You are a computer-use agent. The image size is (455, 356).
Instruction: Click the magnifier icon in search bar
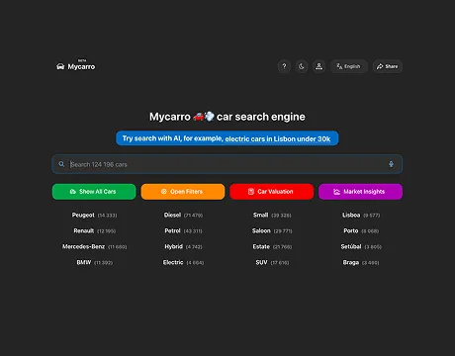point(61,164)
